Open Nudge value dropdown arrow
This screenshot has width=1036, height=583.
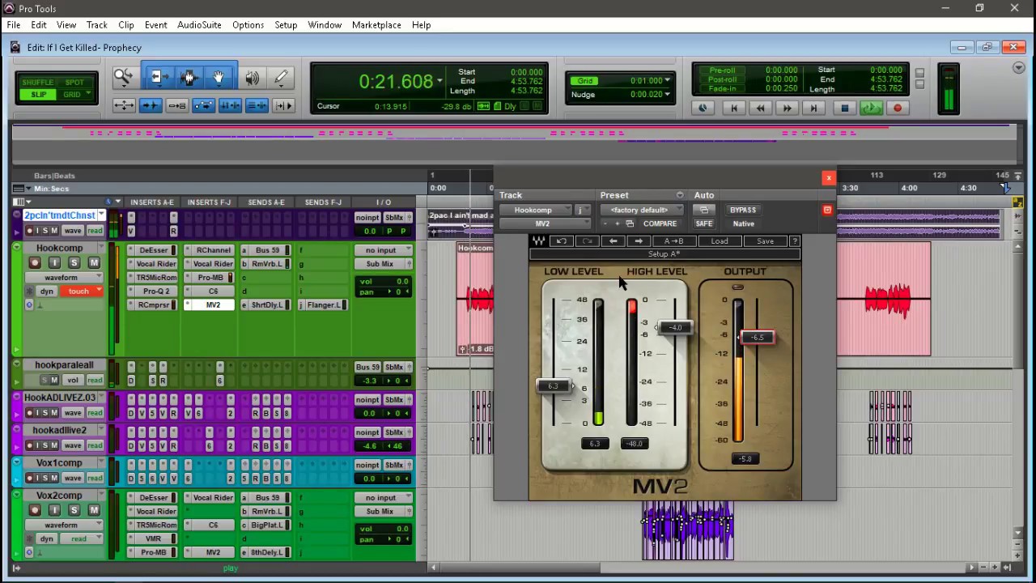coord(667,95)
